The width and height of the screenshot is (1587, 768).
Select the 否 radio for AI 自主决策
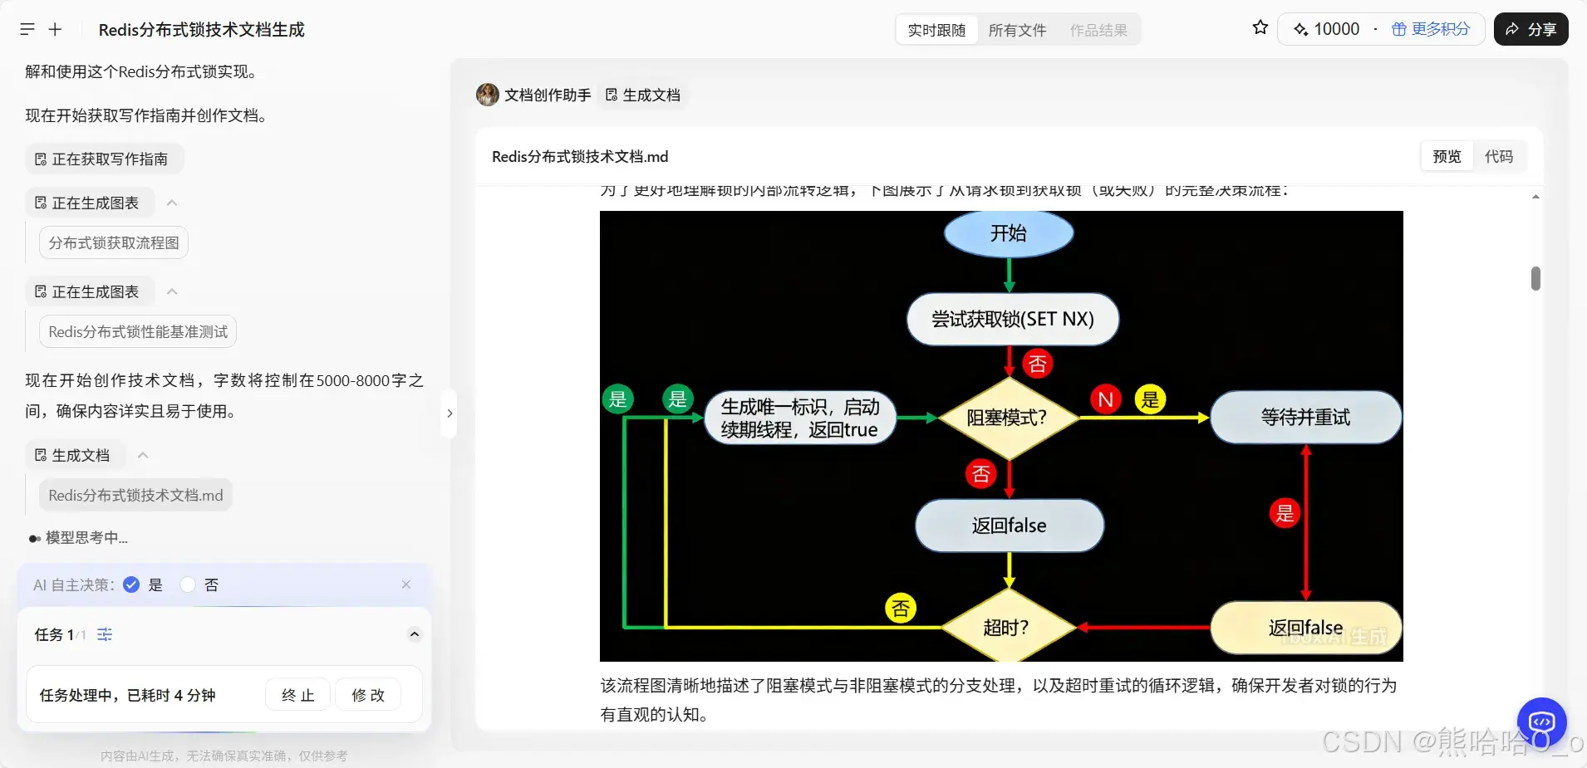(x=187, y=585)
